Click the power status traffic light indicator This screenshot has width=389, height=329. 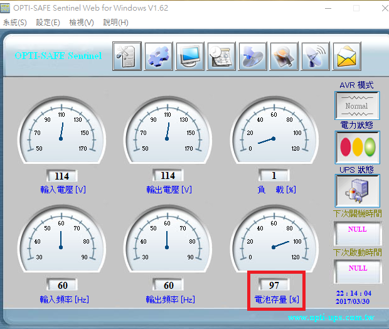357,148
